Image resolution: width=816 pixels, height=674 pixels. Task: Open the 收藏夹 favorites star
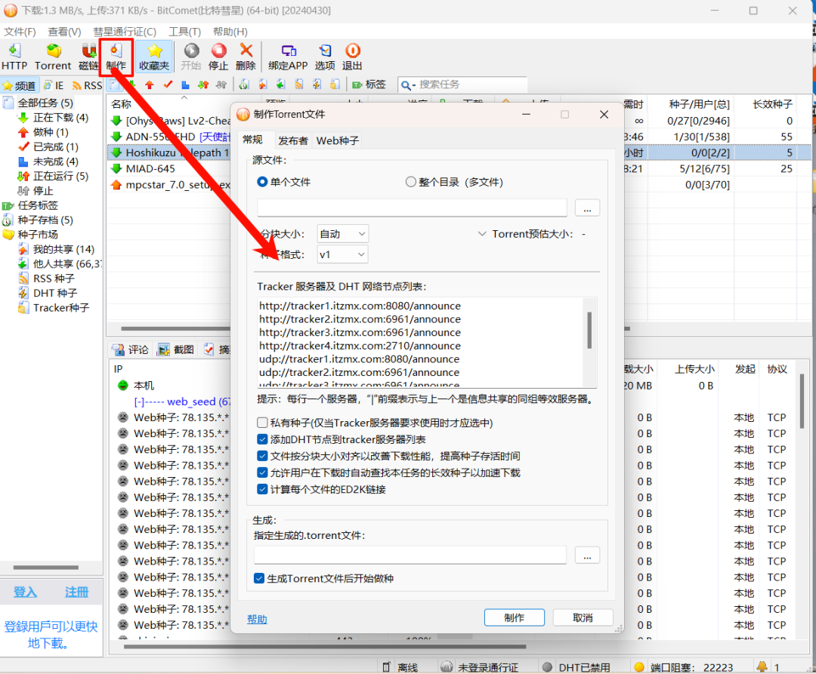(154, 56)
